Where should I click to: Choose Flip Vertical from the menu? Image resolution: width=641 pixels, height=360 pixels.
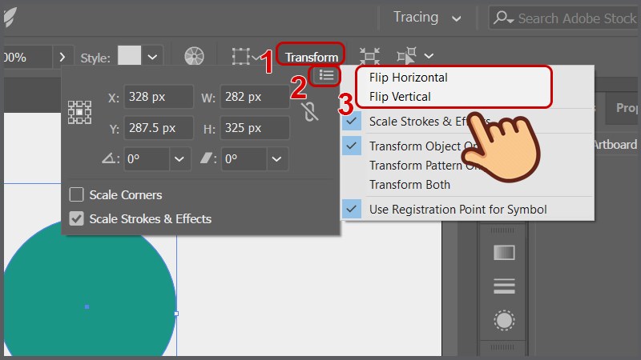point(400,97)
